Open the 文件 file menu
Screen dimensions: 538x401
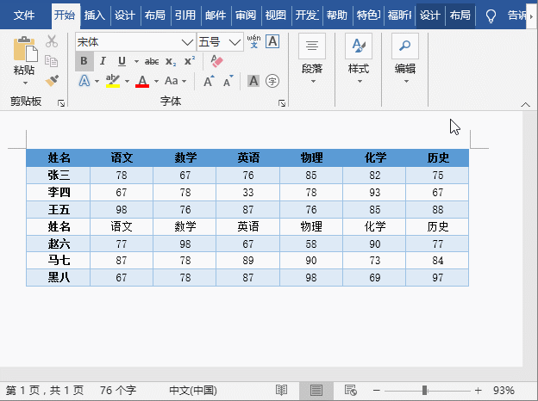[x=24, y=15]
